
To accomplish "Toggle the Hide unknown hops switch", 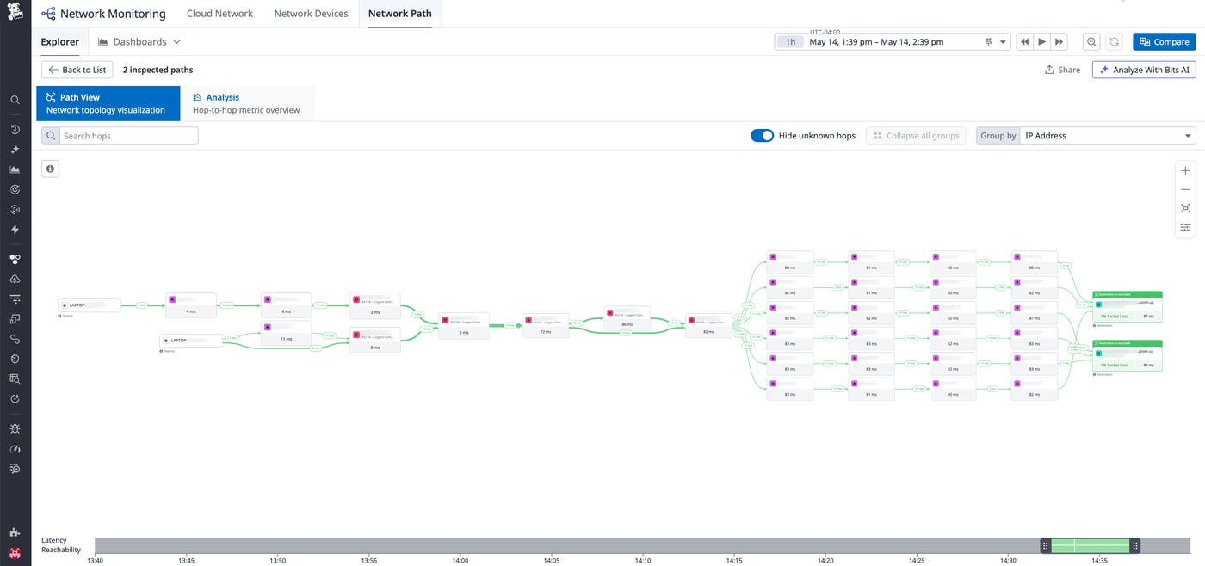I will 762,136.
